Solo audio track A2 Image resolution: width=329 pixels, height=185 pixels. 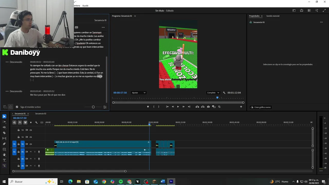pos(35,159)
